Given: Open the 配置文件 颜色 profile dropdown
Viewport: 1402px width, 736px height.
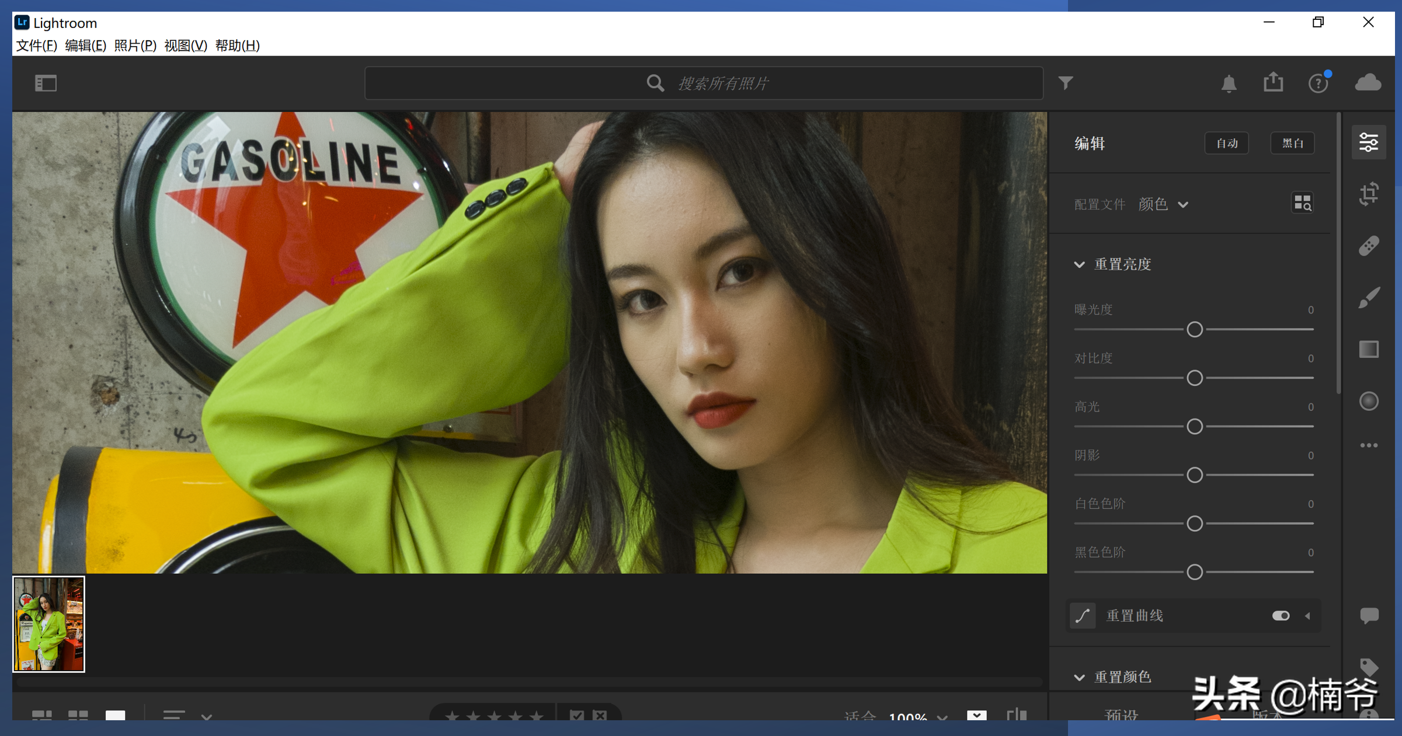Looking at the screenshot, I should tap(1163, 204).
